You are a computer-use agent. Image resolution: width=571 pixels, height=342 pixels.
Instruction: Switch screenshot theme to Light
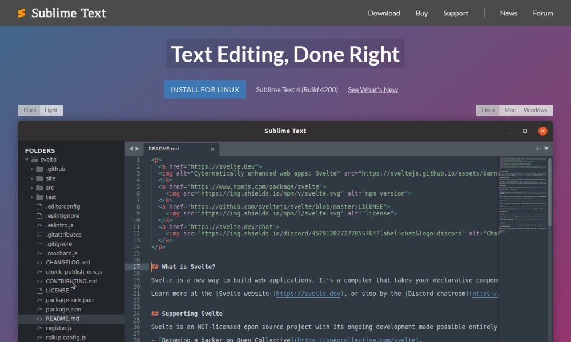(x=51, y=110)
